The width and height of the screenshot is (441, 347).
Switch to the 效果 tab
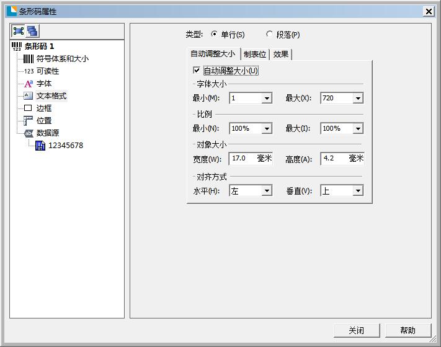pos(281,55)
